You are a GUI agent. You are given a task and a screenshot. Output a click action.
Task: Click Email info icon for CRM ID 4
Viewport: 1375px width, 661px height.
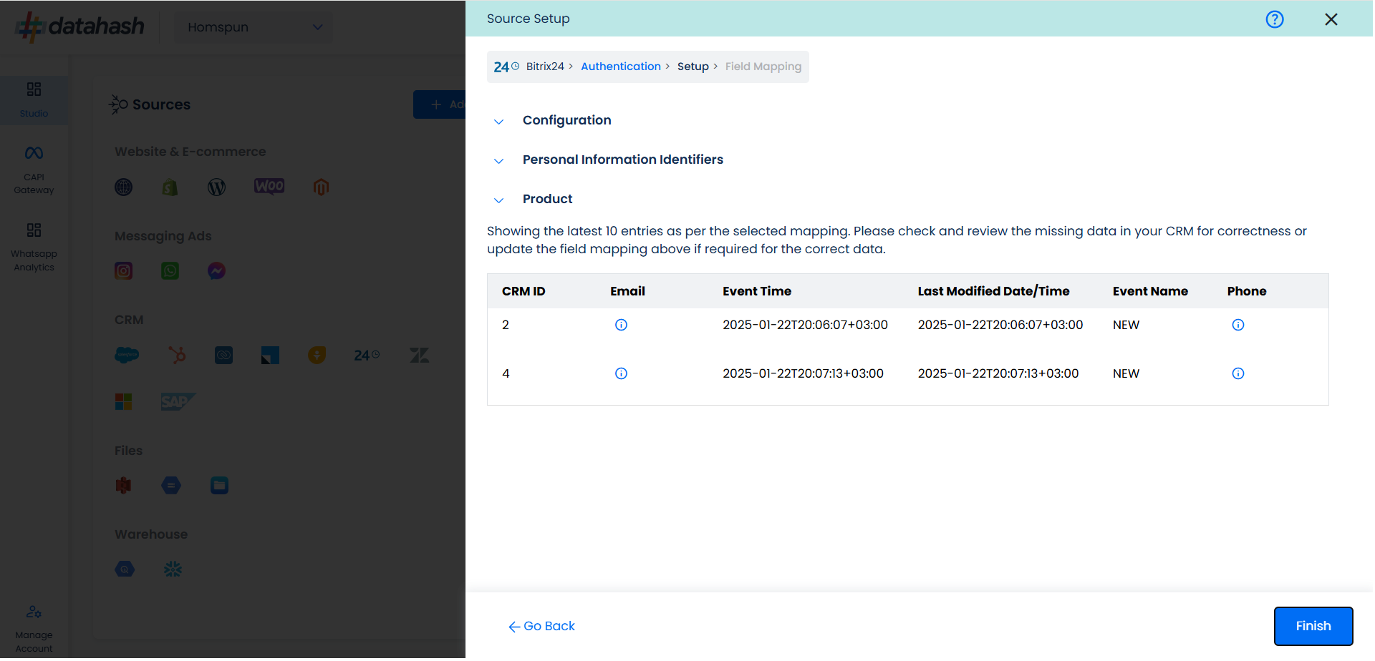pyautogui.click(x=621, y=373)
